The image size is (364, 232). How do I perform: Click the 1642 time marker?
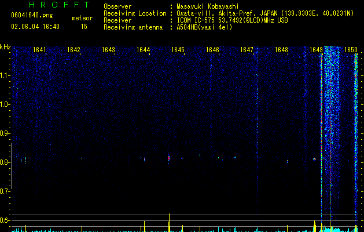click(73, 50)
